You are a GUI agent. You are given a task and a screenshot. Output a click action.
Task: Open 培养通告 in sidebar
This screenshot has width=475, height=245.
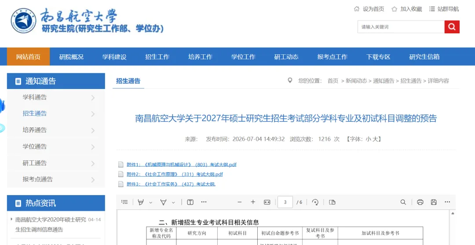35,130
